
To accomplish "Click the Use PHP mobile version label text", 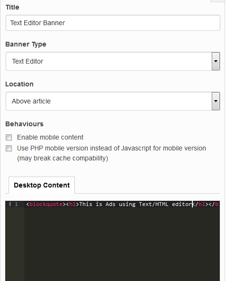I will [x=111, y=153].
